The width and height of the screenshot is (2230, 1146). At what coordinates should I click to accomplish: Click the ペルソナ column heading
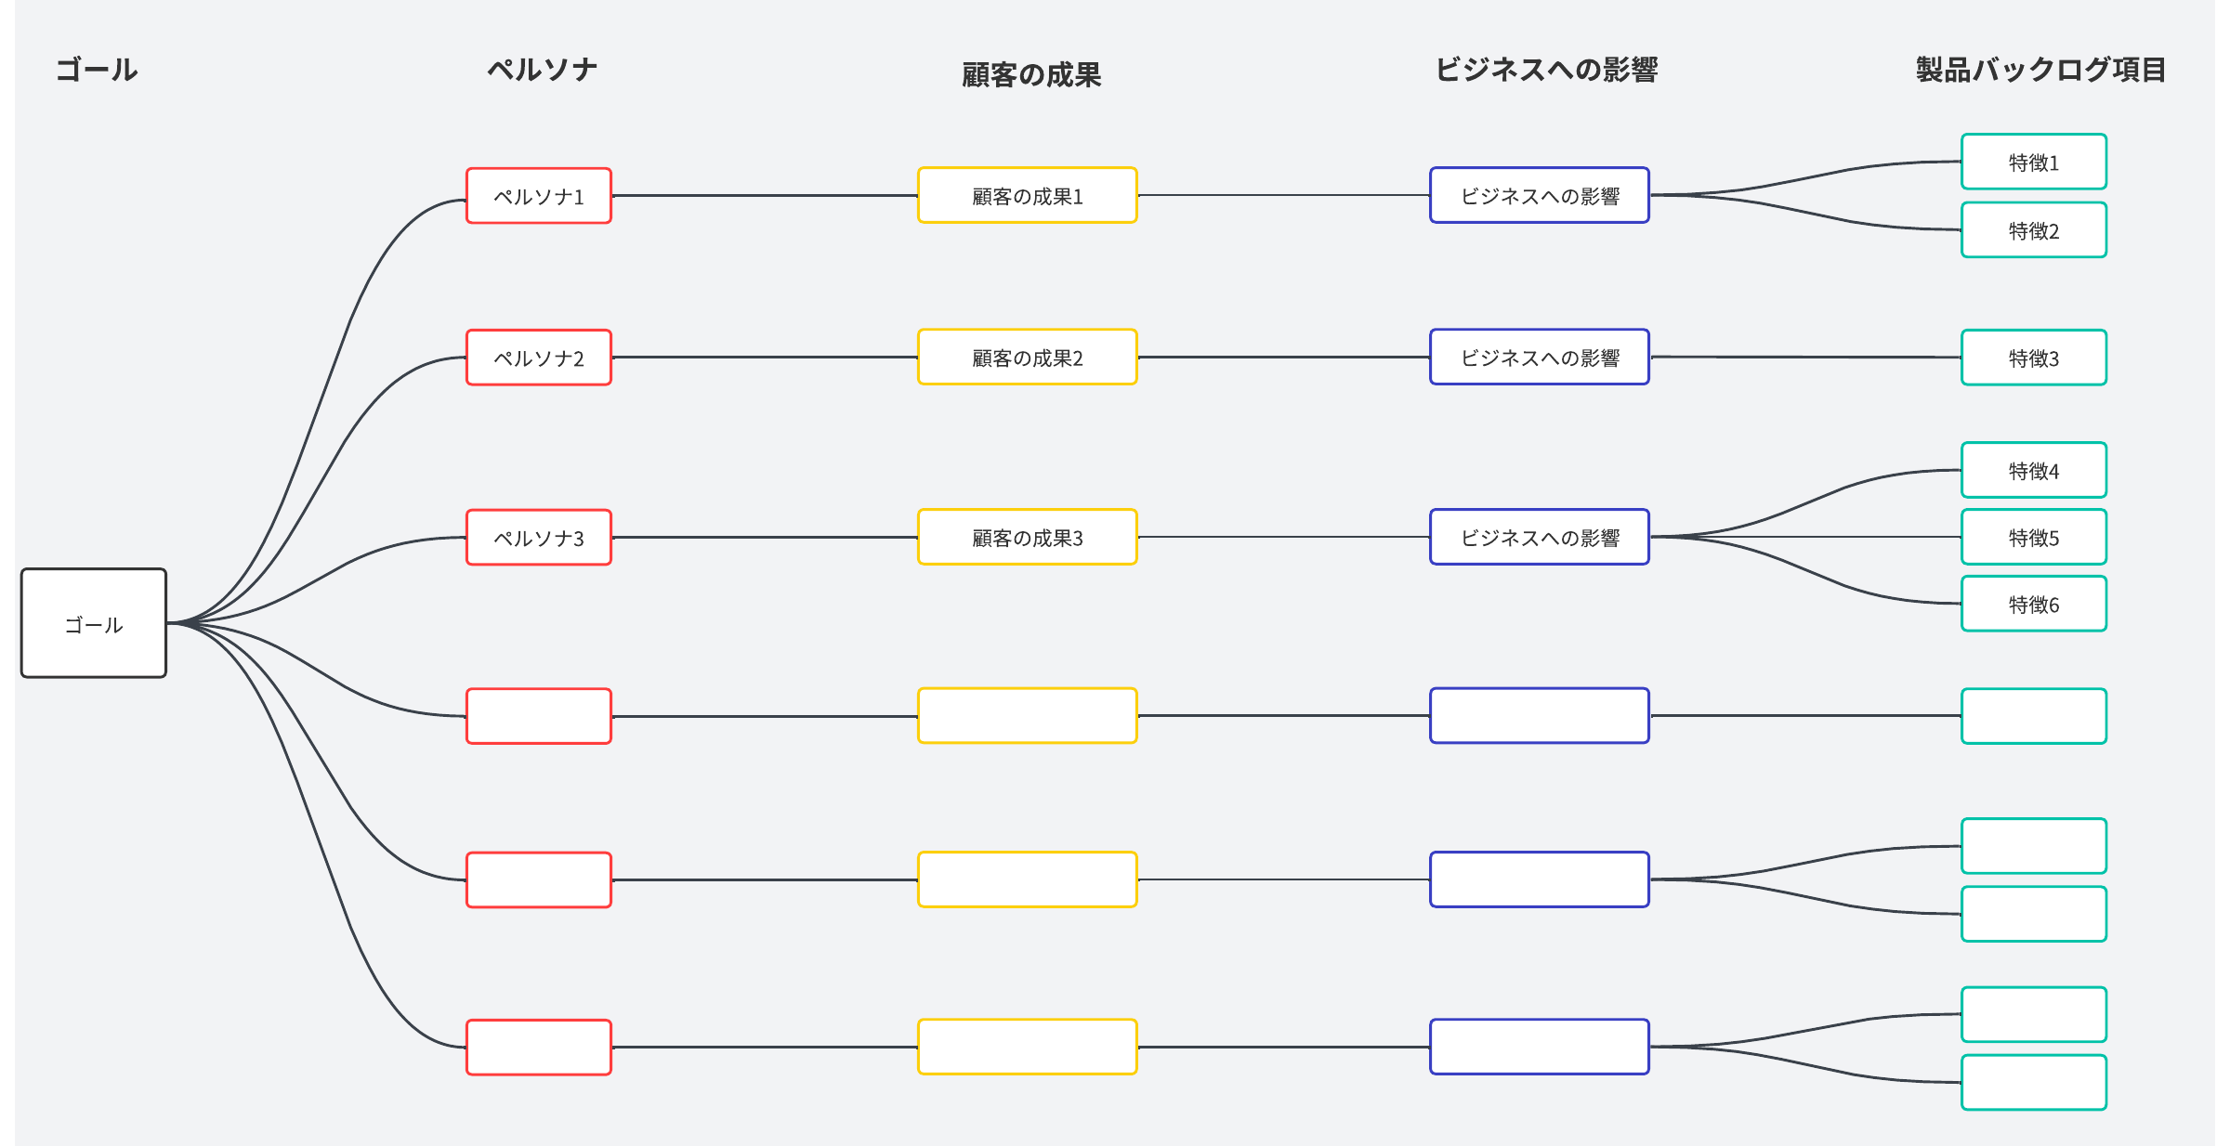click(543, 70)
